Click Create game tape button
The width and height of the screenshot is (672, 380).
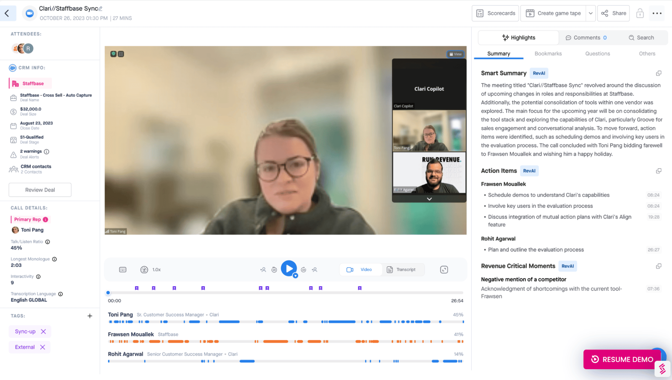coord(553,13)
